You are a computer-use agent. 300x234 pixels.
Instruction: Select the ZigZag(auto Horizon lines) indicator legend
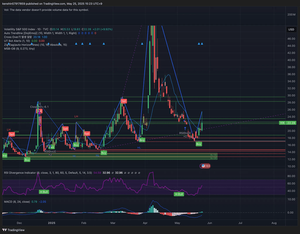pyautogui.click(x=35, y=45)
